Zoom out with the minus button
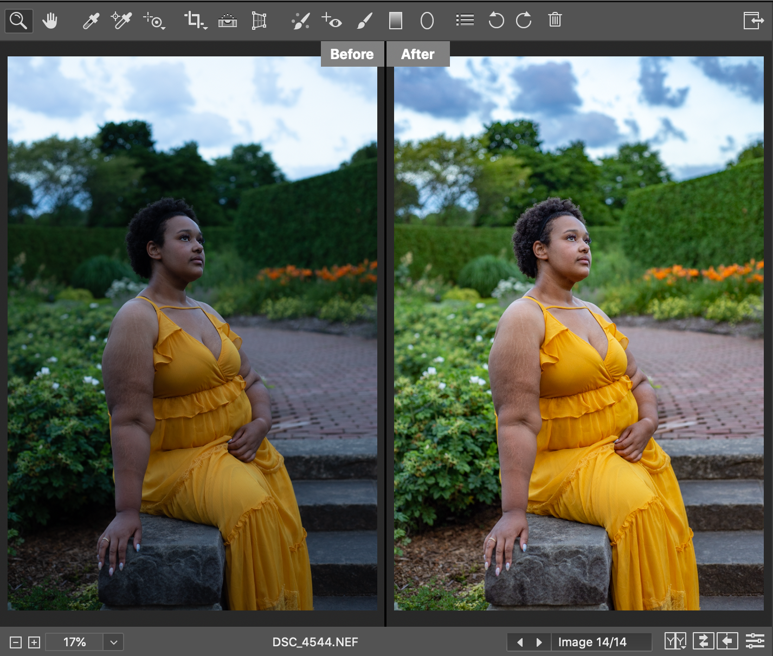773x656 pixels. [x=16, y=642]
